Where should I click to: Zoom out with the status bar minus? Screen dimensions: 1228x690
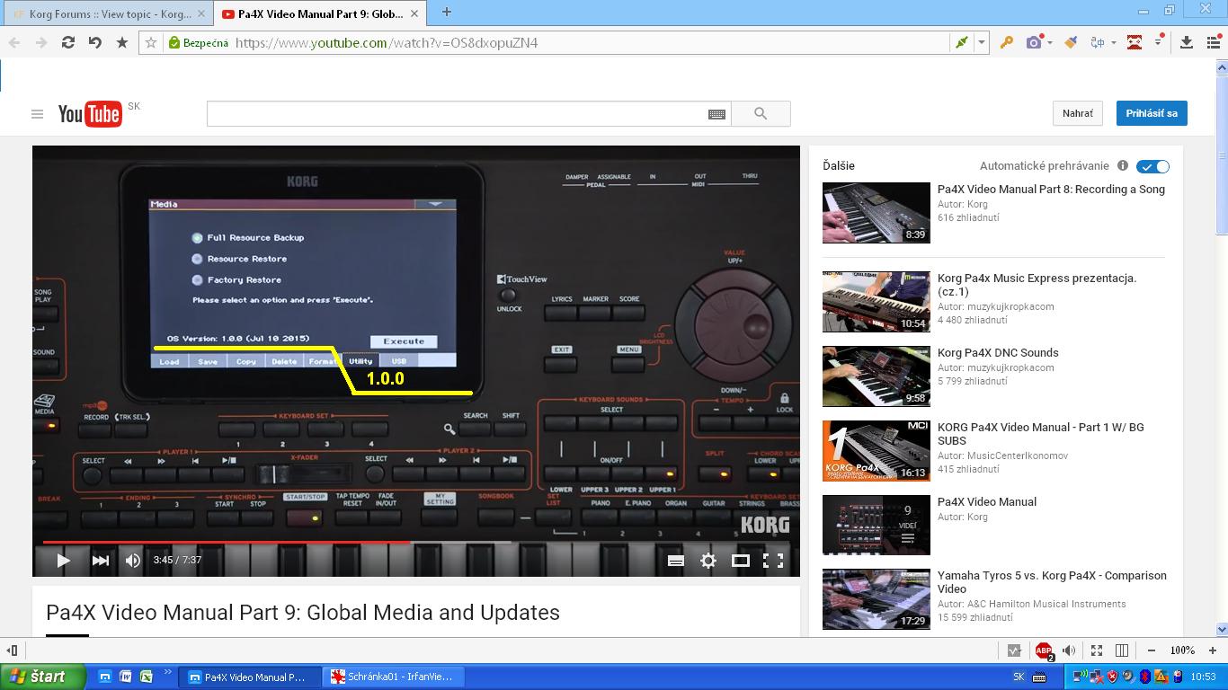[x=1151, y=650]
